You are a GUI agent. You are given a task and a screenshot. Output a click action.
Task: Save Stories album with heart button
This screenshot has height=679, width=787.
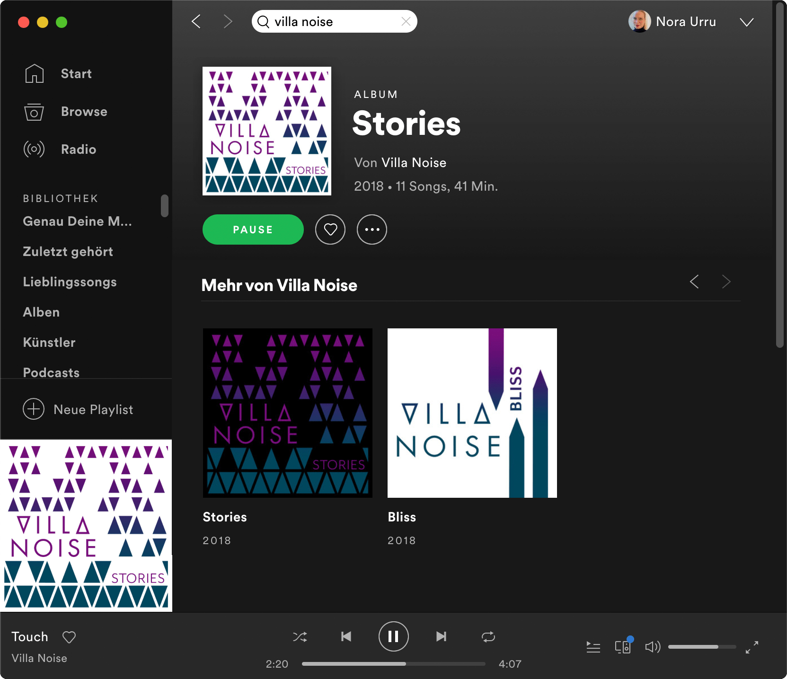(330, 229)
